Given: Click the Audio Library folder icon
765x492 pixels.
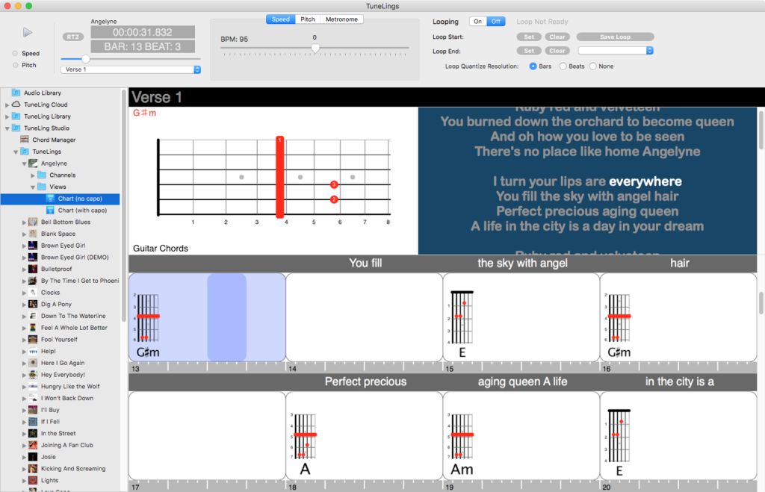Looking at the screenshot, I should (16, 93).
